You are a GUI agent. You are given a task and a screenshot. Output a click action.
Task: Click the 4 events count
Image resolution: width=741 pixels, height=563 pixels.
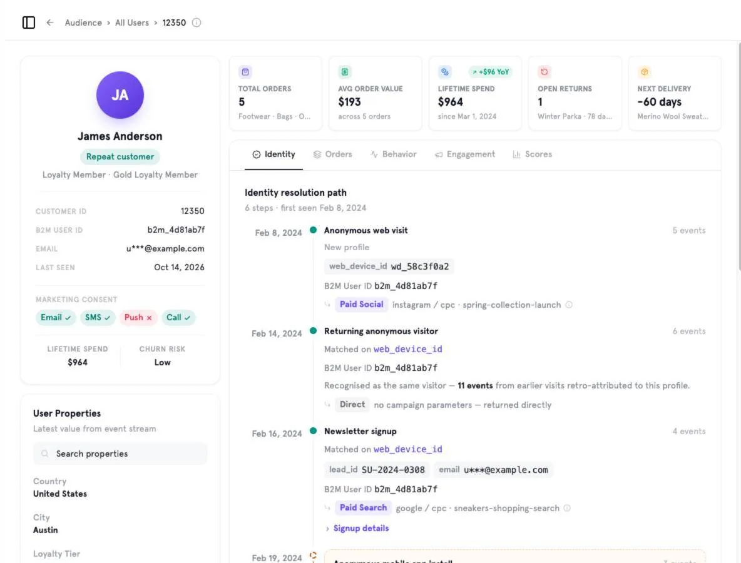coord(689,431)
